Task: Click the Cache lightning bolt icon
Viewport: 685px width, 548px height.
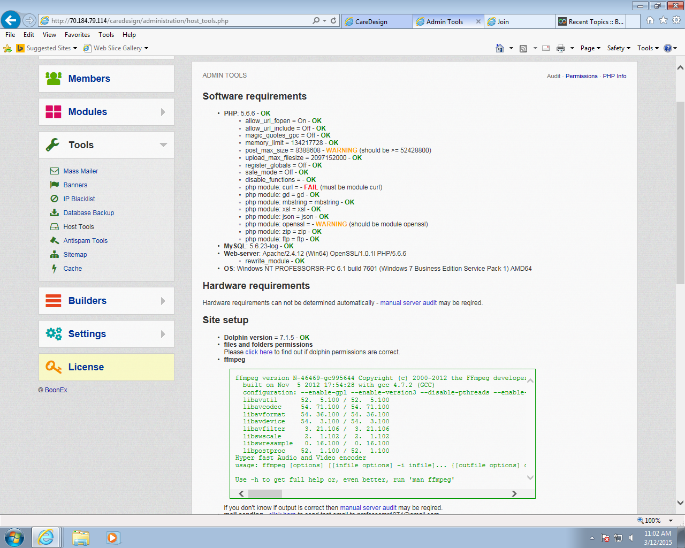Action: (x=54, y=269)
